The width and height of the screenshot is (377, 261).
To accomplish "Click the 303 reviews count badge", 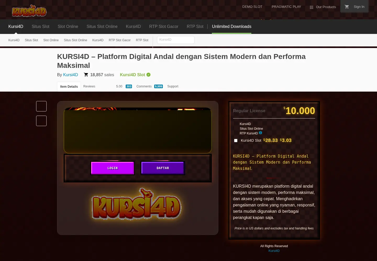I will 129,87.
